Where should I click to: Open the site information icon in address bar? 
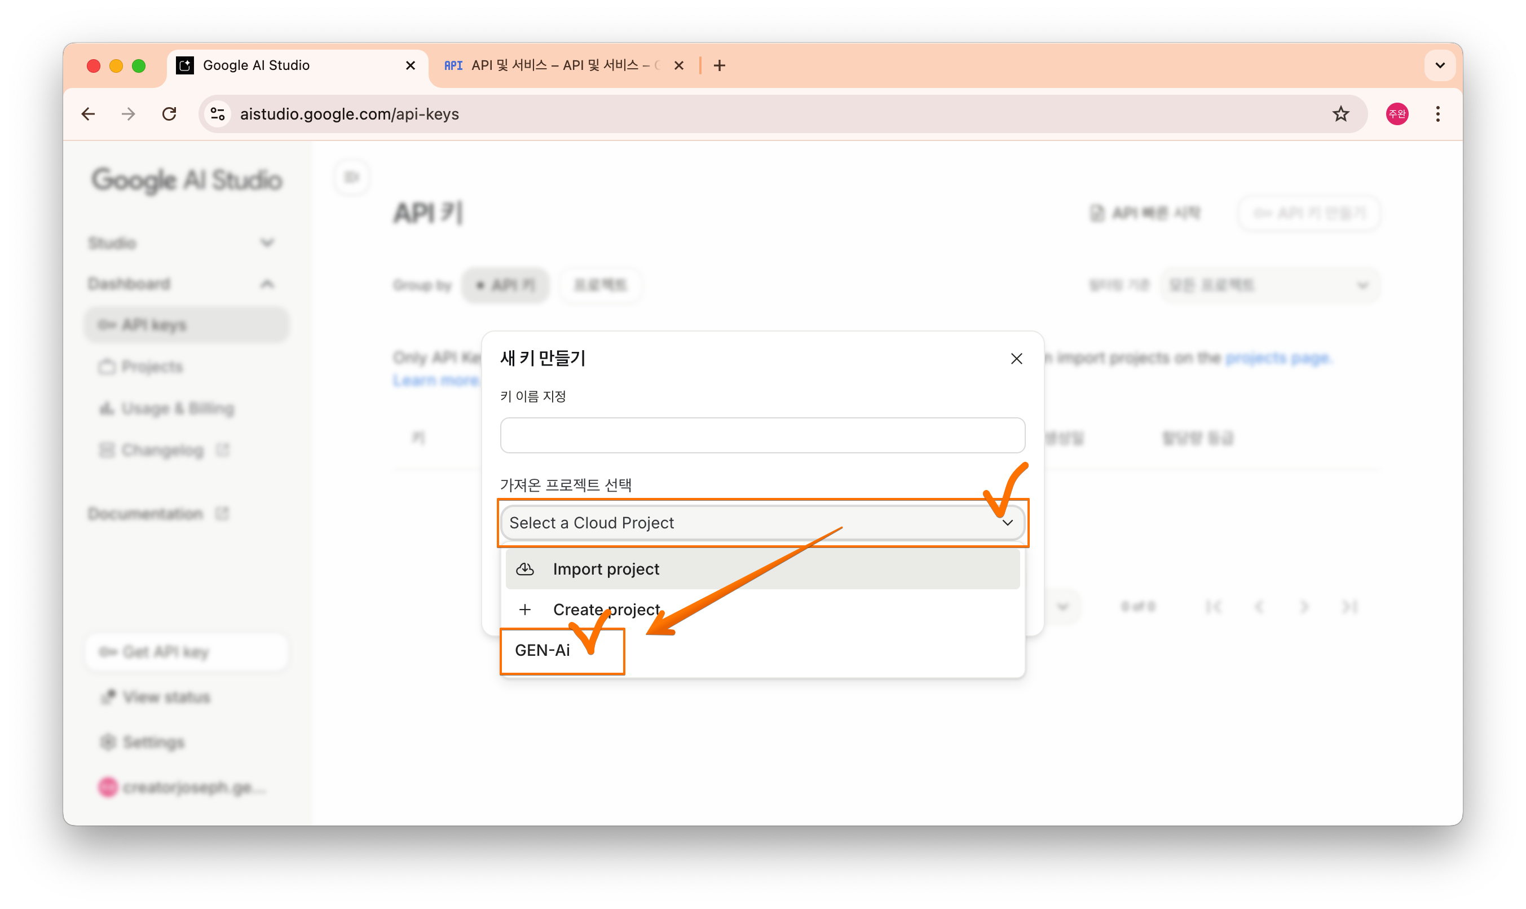(218, 114)
